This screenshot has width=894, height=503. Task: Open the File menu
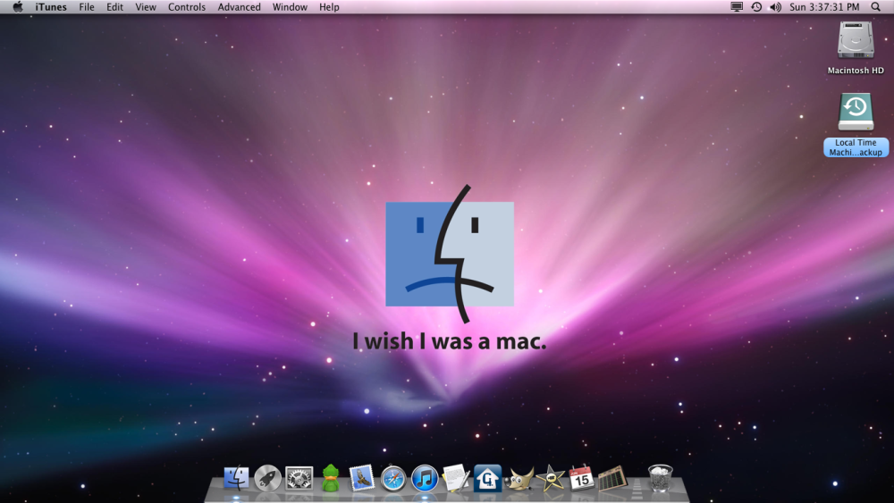coord(87,7)
